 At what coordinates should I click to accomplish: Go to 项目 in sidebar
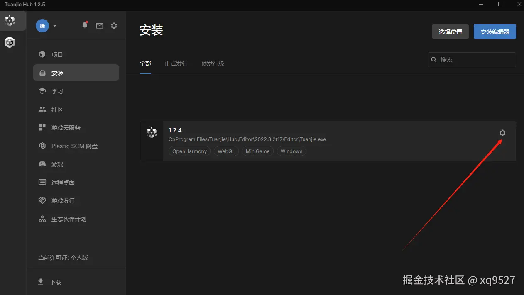pyautogui.click(x=76, y=55)
